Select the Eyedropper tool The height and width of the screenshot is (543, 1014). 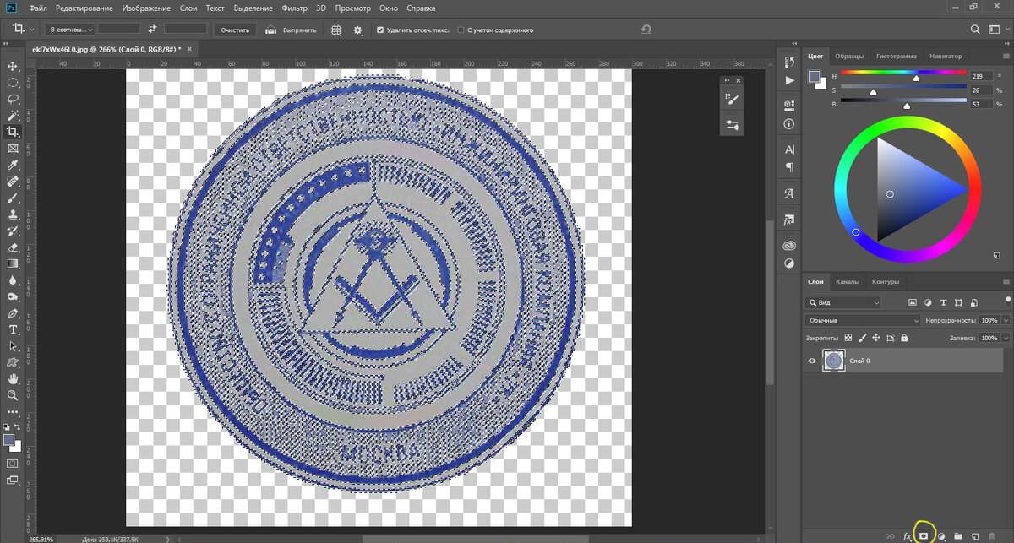coord(13,165)
